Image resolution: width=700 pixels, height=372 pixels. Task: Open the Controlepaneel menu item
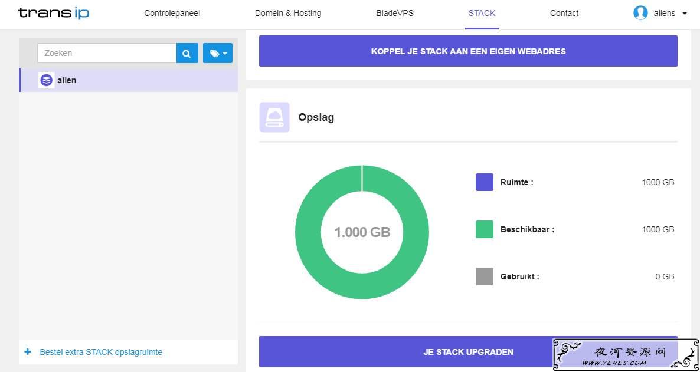tap(172, 14)
